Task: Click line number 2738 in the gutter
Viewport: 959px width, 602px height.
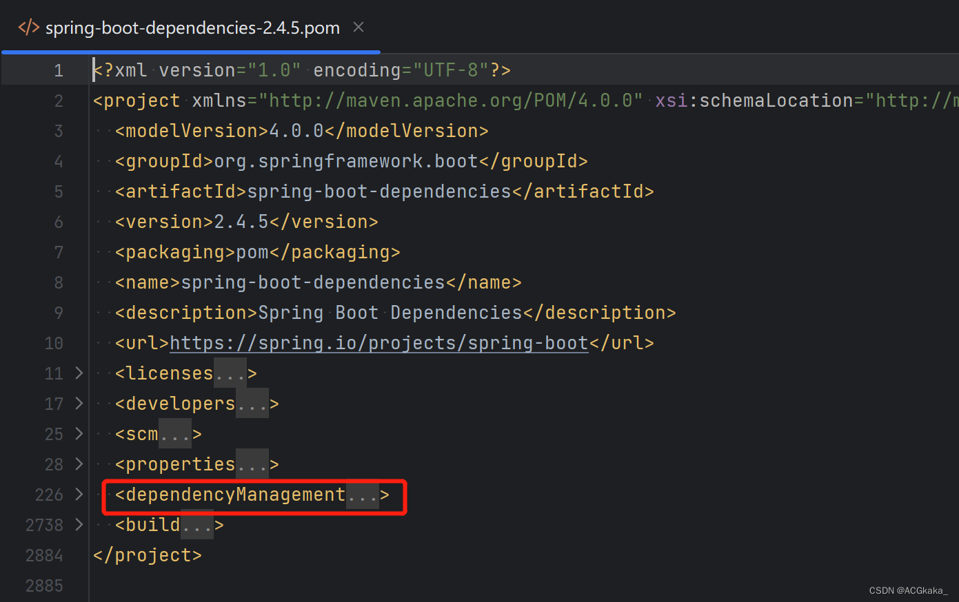Action: click(x=44, y=525)
